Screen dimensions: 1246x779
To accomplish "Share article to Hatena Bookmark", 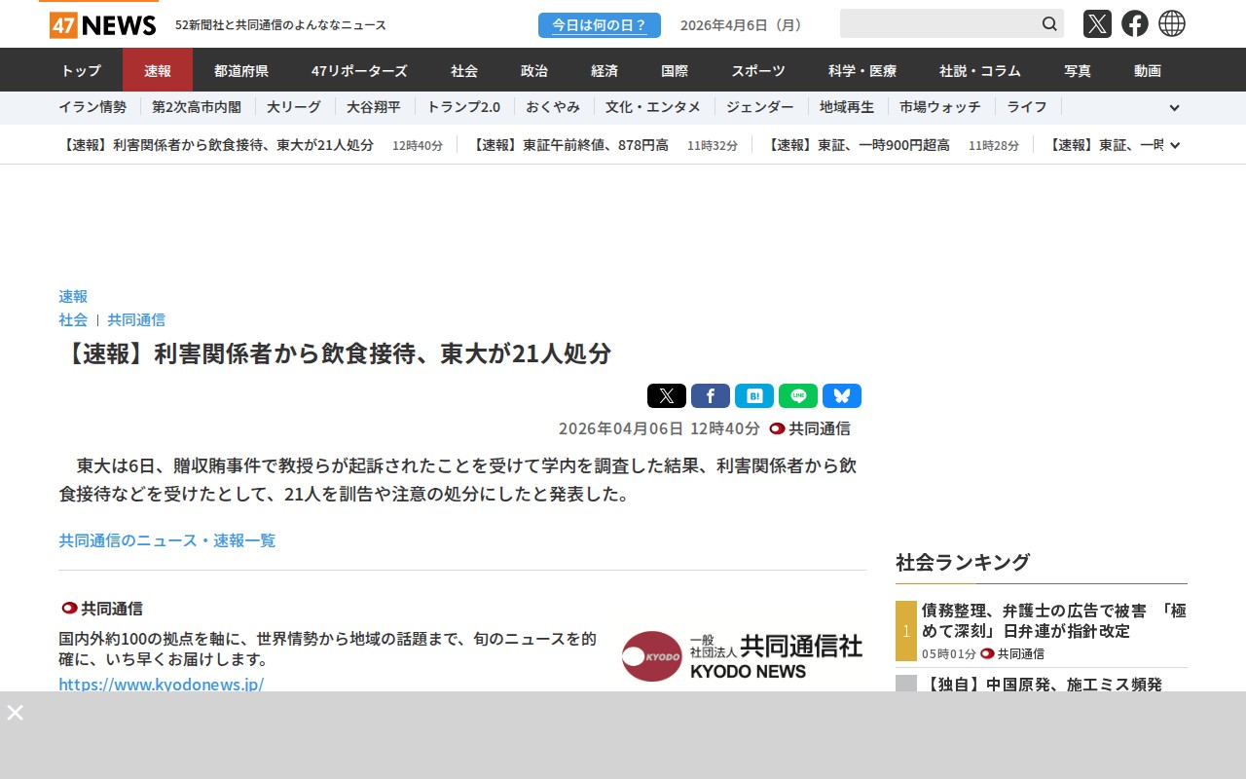I will pos(754,395).
